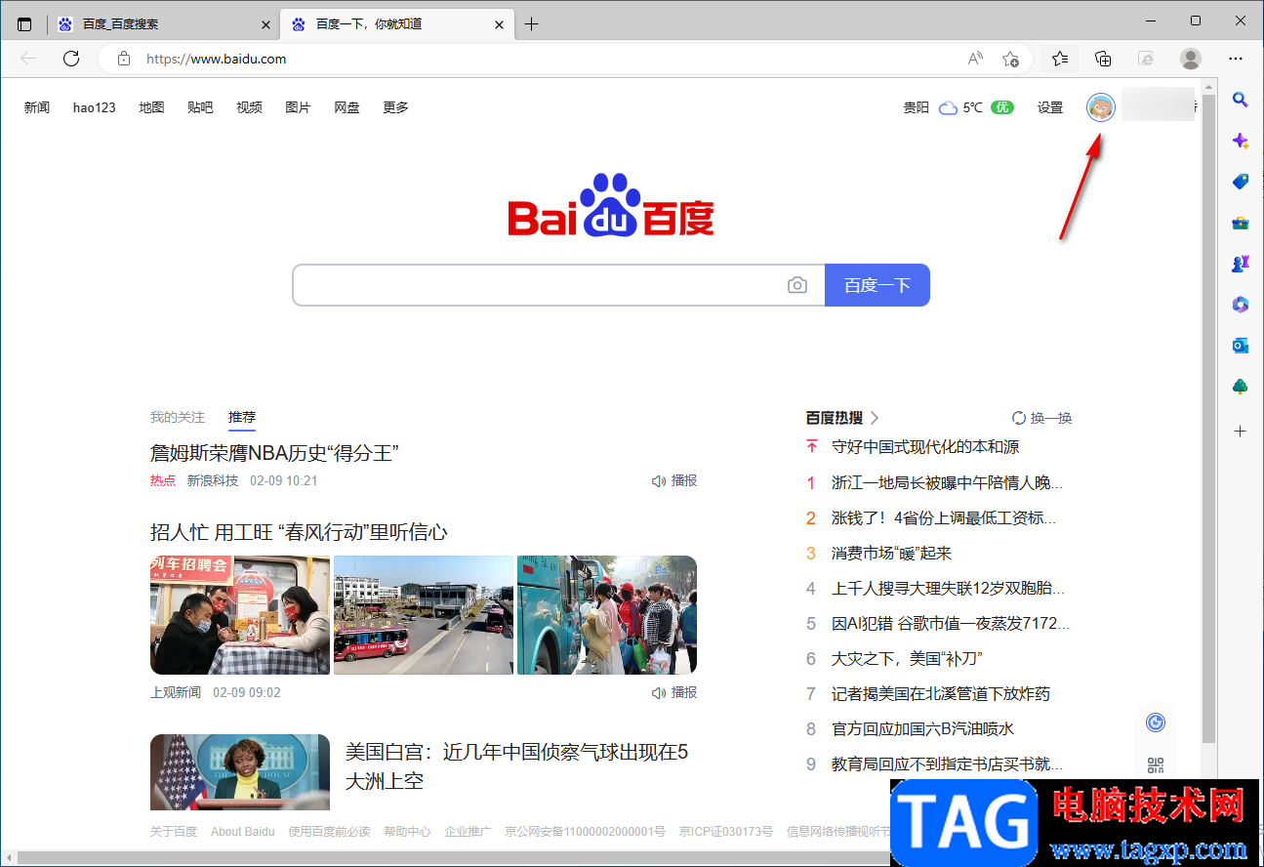Open the 图片 nav link
The image size is (1264, 867).
(x=298, y=107)
